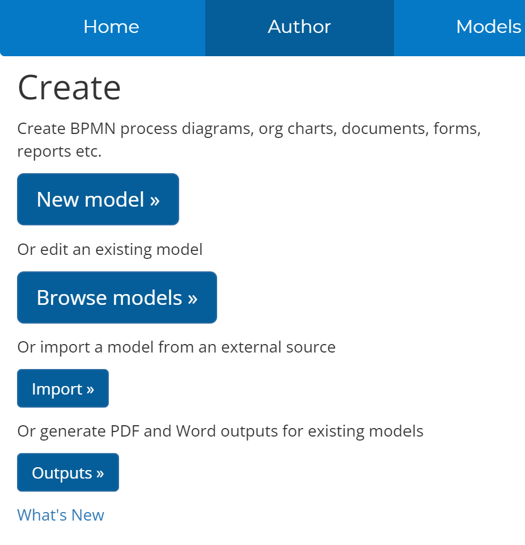
Task: Click the 'Or edit an existing model' text
Action: point(109,249)
